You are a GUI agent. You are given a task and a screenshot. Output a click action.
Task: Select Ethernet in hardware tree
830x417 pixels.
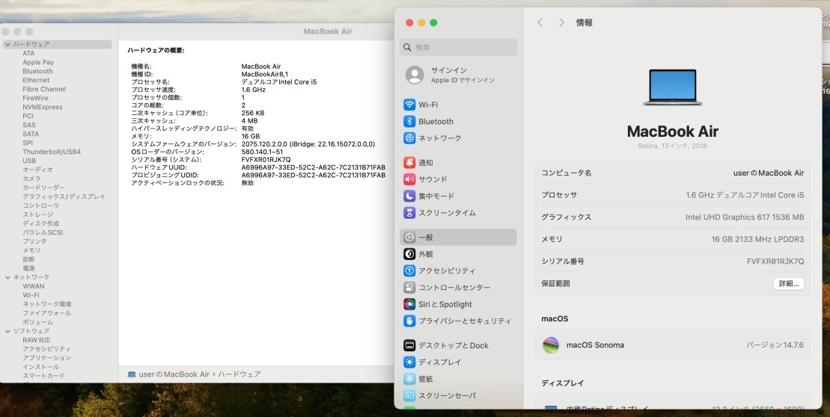pyautogui.click(x=36, y=80)
